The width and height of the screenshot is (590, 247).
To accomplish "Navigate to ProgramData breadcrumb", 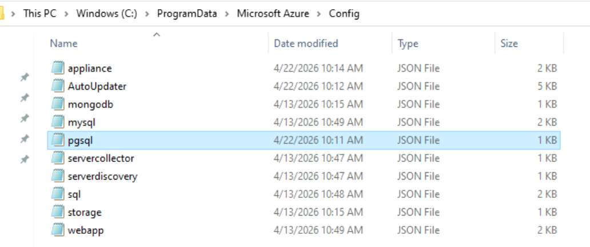I will pos(187,14).
